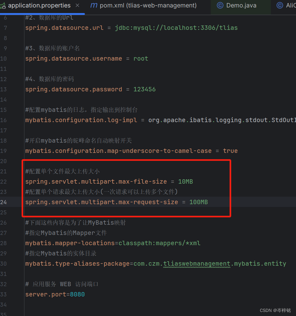Click the comment #3、数据库的账户名
Image resolution: width=296 pixels, height=316 pixels.
click(53, 48)
